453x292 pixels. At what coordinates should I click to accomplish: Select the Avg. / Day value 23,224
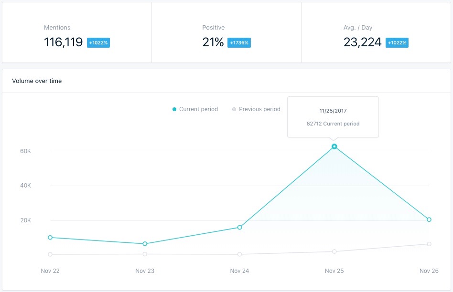pos(363,42)
